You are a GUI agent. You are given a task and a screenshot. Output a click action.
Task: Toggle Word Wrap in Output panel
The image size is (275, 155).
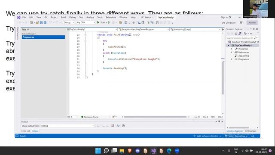pos(118,126)
